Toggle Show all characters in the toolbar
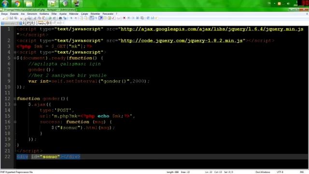The image size is (309, 174). (96, 18)
